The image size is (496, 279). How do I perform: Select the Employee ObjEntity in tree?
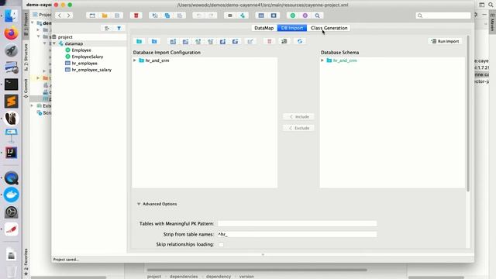[81, 50]
